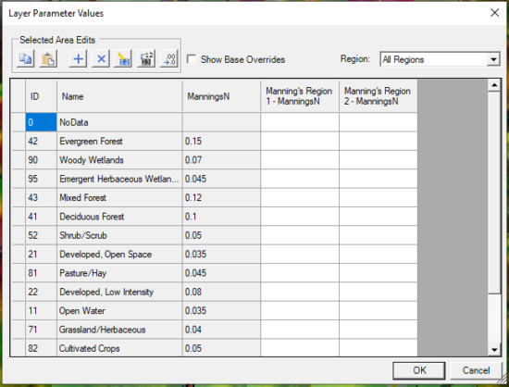
Task: Click the blue plus Add icon
Action: (78, 59)
